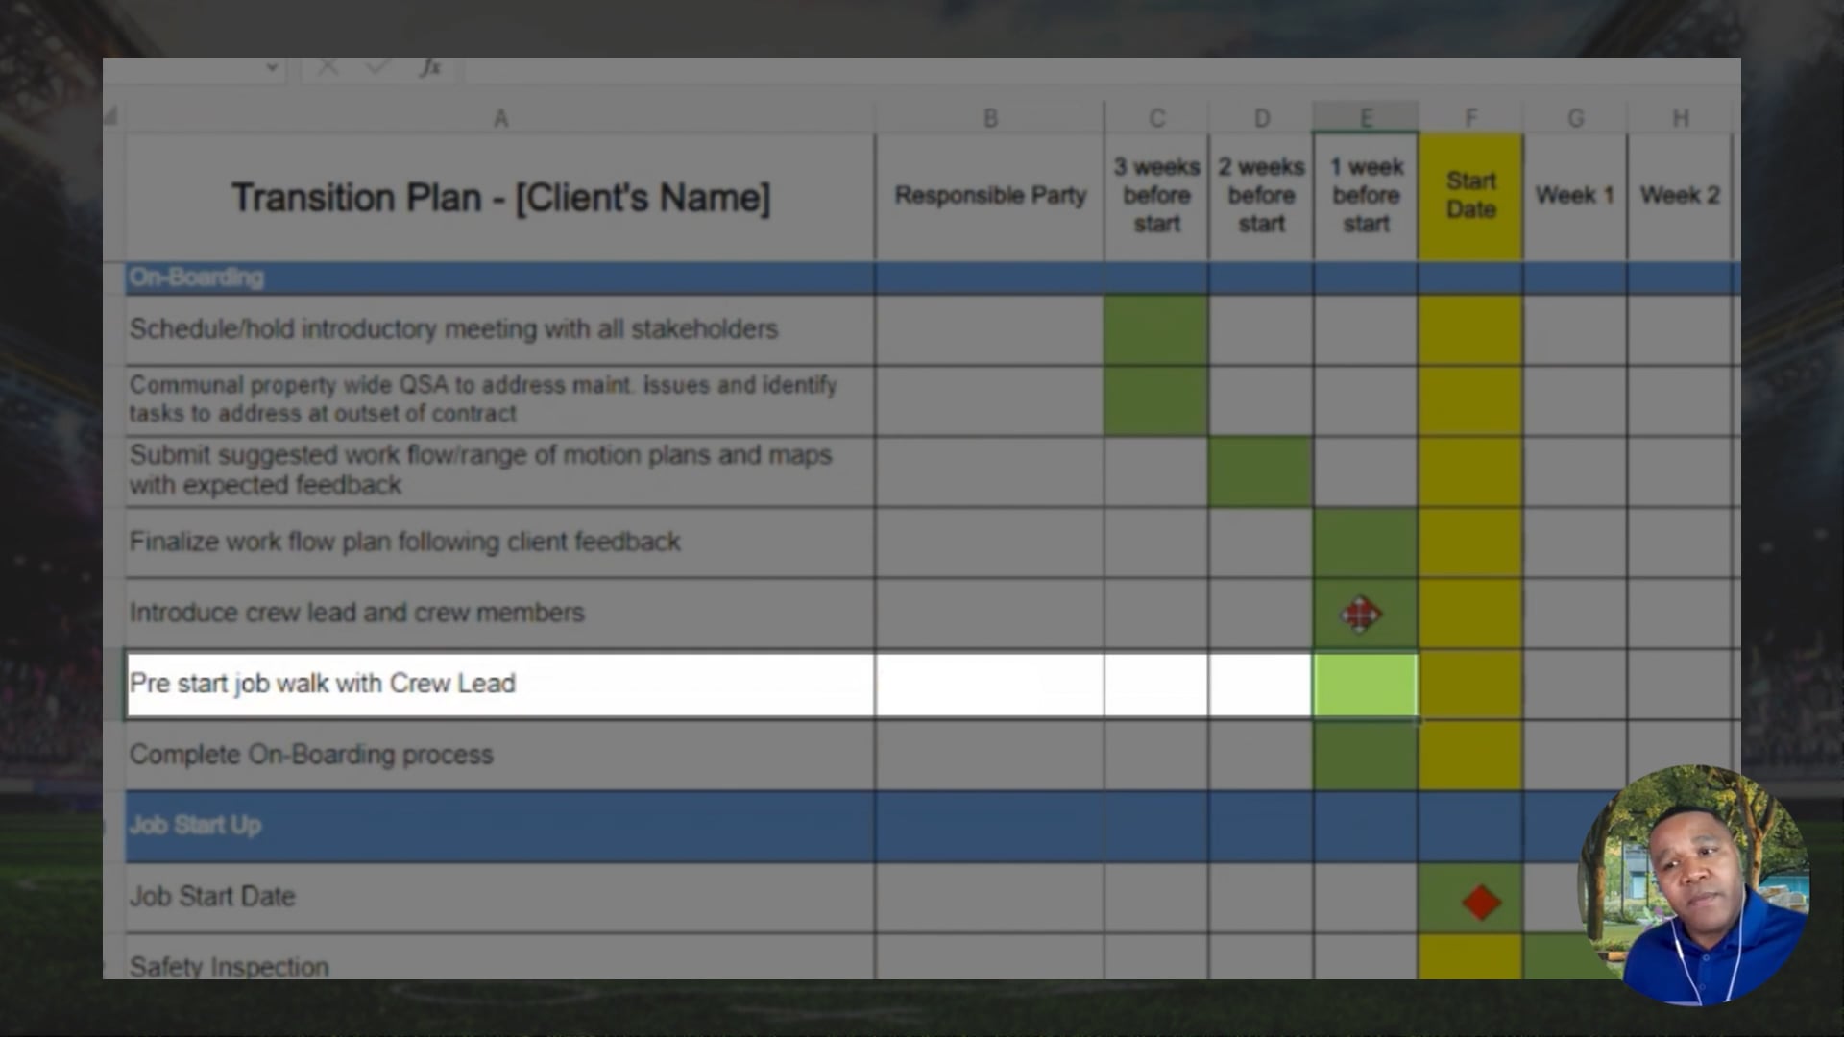Select column A header
Viewport: 1844px width, 1037px height.
point(499,118)
